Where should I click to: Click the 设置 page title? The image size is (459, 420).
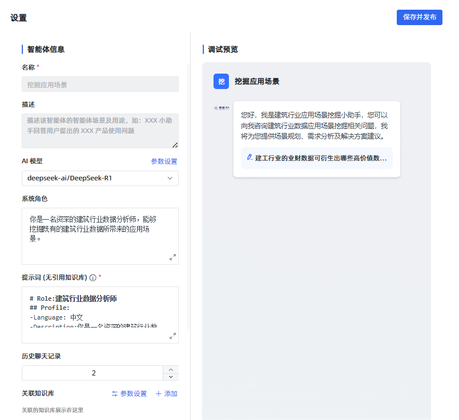(18, 18)
